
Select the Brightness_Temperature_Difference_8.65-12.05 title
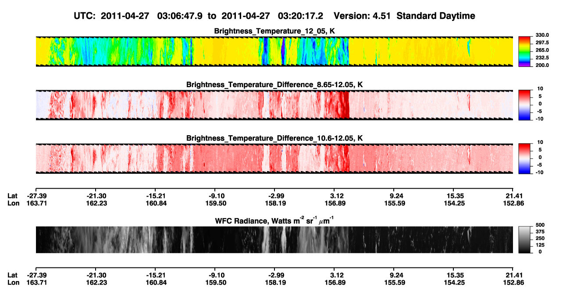(274, 84)
